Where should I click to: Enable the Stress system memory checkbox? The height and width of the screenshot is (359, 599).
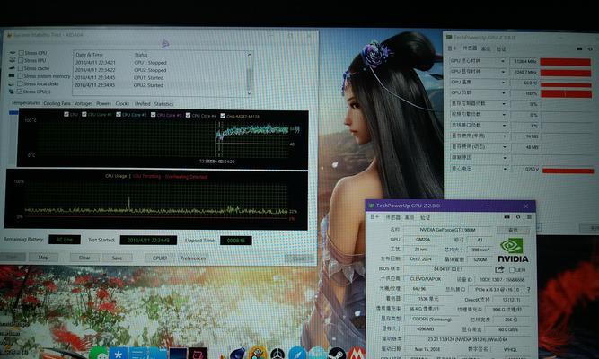21,76
